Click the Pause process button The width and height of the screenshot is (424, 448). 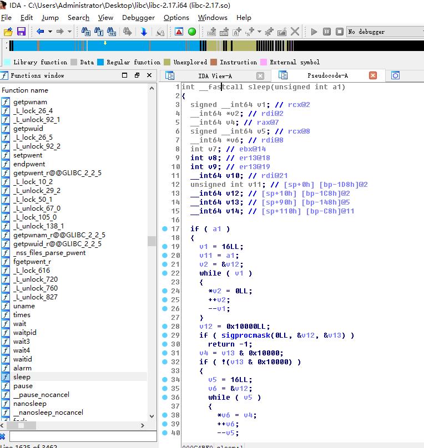(x=327, y=32)
